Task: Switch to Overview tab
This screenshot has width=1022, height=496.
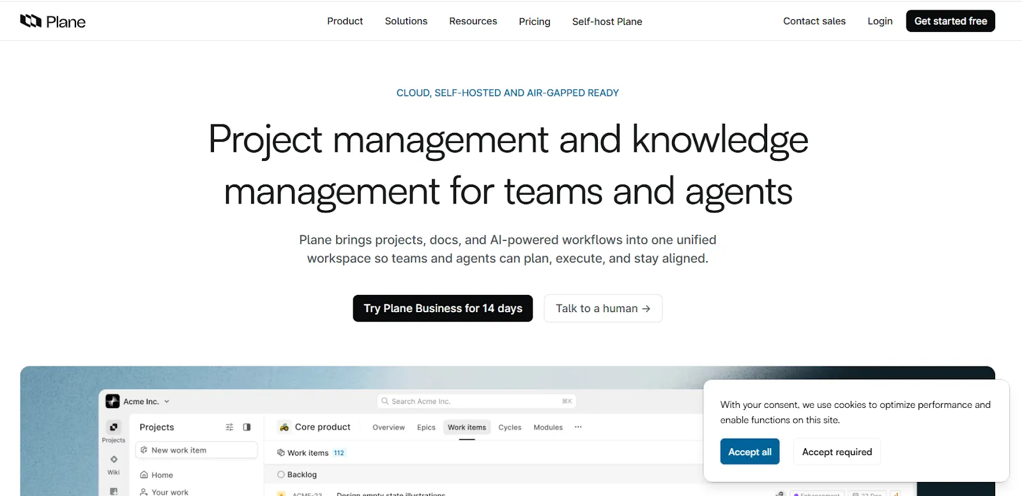Action: pyautogui.click(x=389, y=428)
